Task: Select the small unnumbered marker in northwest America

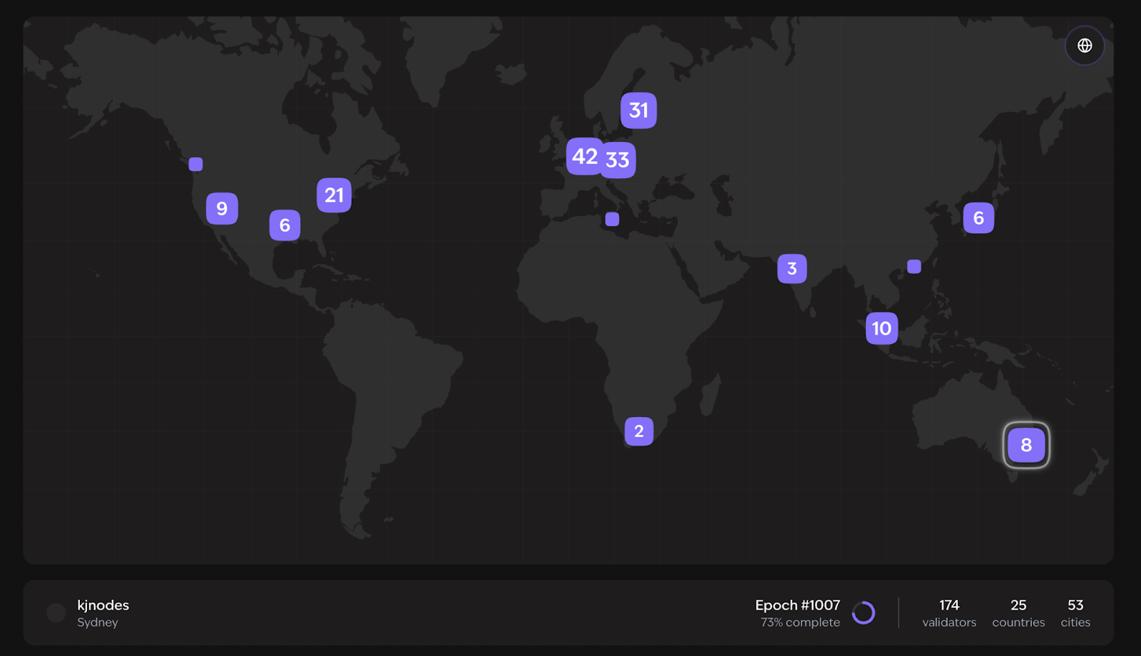Action: point(195,165)
